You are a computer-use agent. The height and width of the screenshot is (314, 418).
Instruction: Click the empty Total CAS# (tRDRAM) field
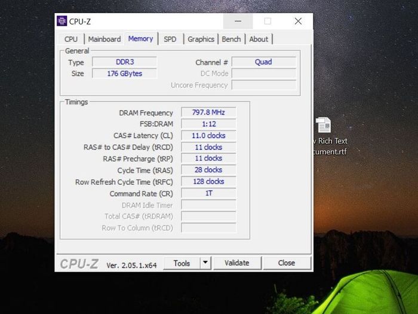pyautogui.click(x=208, y=217)
